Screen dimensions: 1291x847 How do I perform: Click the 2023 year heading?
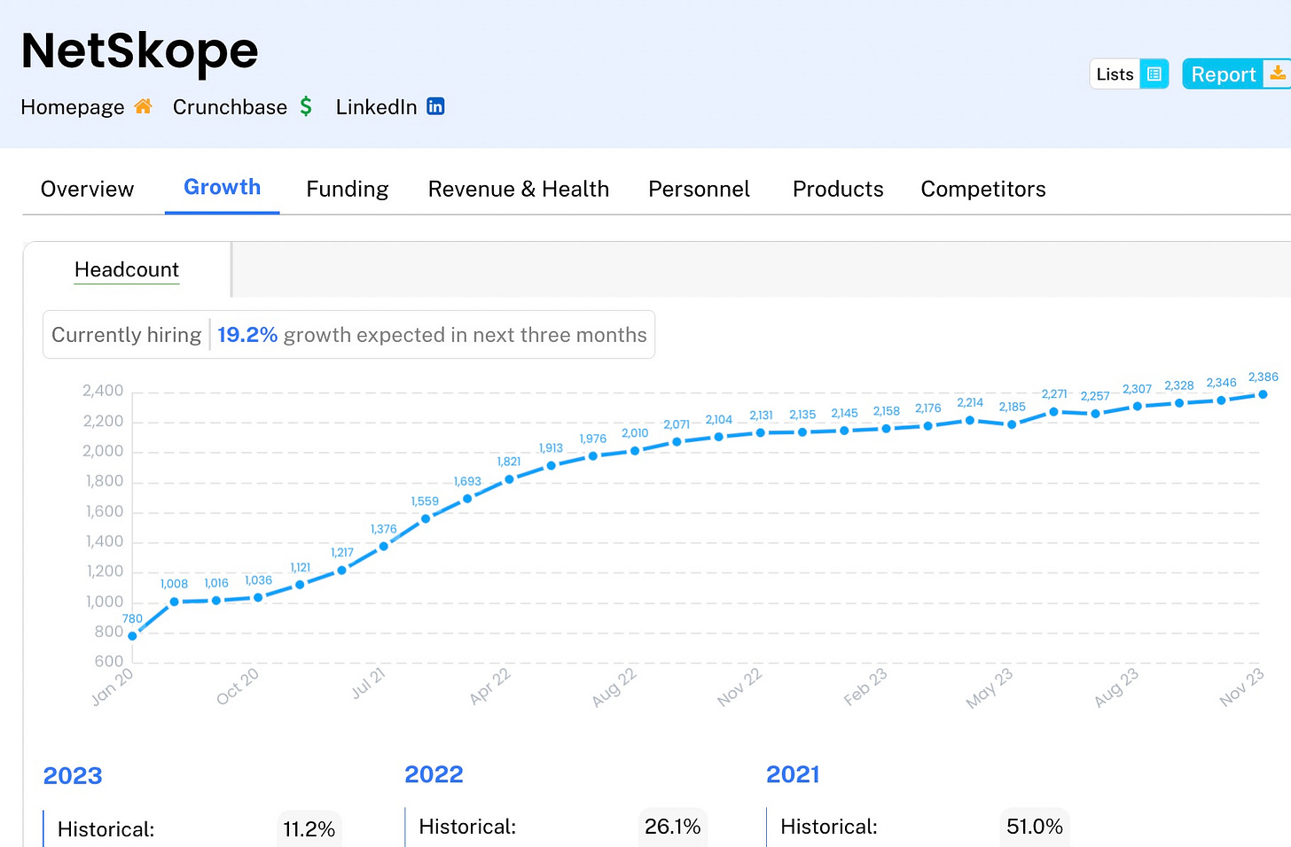[73, 775]
